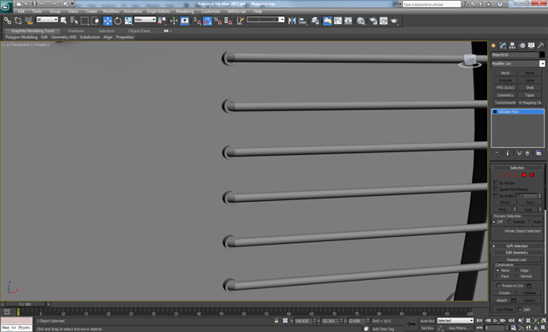
Task: Click the Repeat Last button
Action: (x=517, y=260)
